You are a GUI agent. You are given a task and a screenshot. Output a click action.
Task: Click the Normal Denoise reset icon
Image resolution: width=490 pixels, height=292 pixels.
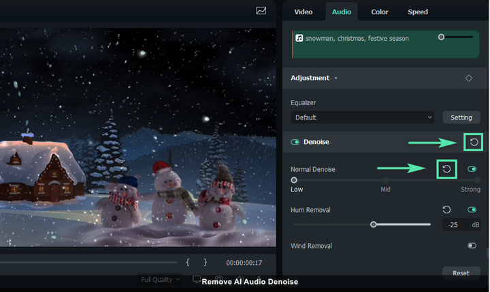(x=446, y=169)
